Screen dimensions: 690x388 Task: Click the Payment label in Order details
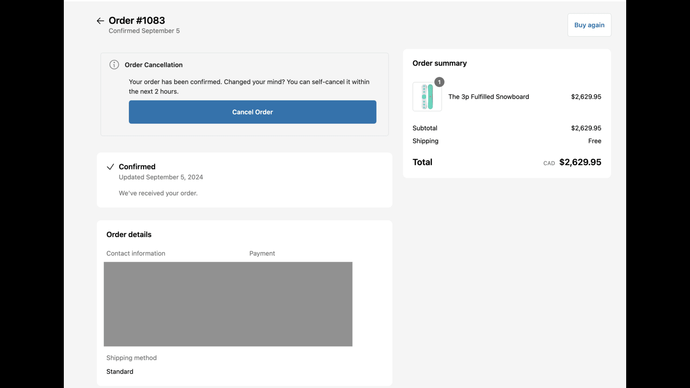[x=262, y=253]
